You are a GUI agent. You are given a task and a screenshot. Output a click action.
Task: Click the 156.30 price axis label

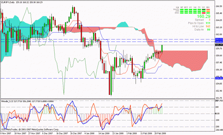click(219, 70)
